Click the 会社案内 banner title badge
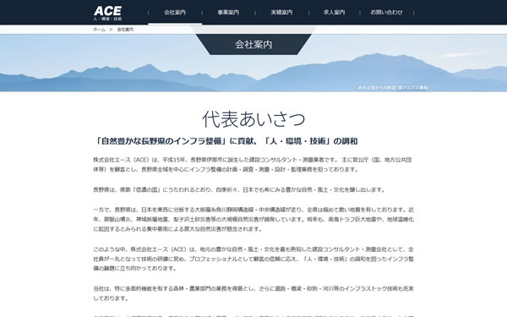This screenshot has height=317, width=507. coord(253,44)
